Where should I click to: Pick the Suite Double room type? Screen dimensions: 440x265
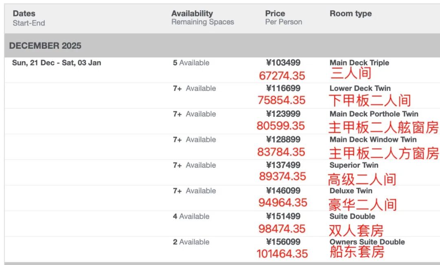pyautogui.click(x=352, y=217)
